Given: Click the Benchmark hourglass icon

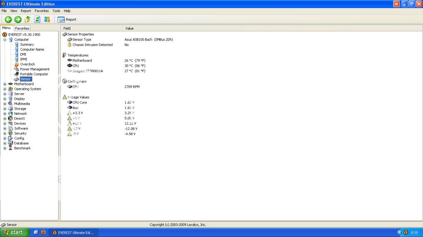Looking at the screenshot, I should coord(10,148).
